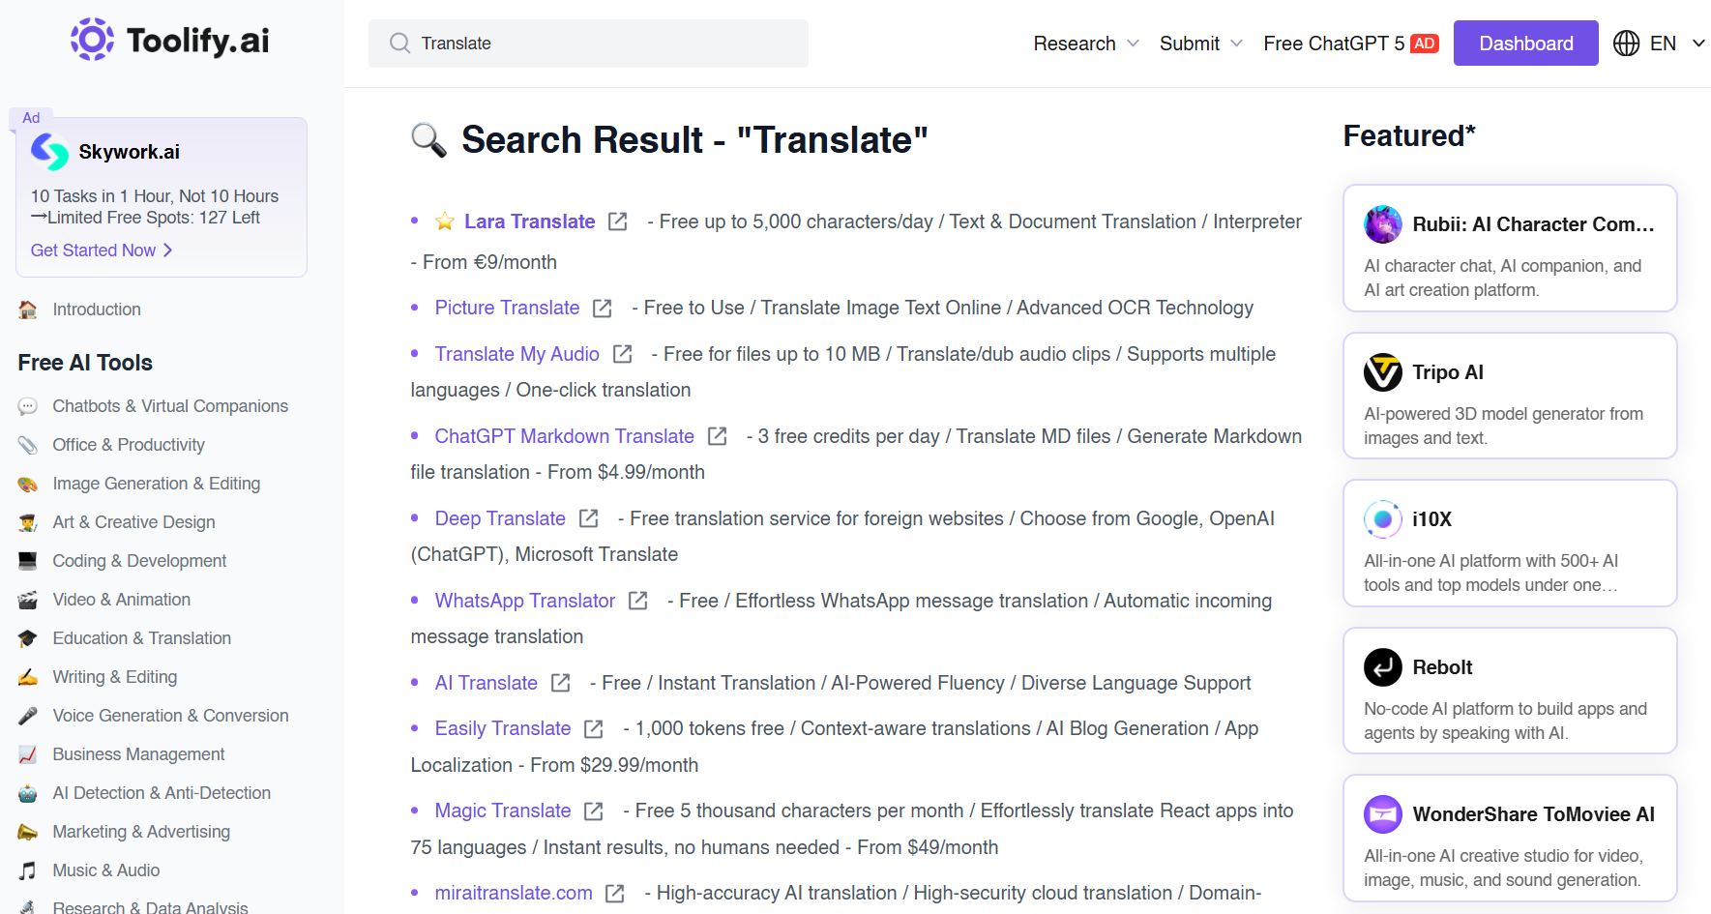Click the Tripo AI logo icon

click(1383, 372)
